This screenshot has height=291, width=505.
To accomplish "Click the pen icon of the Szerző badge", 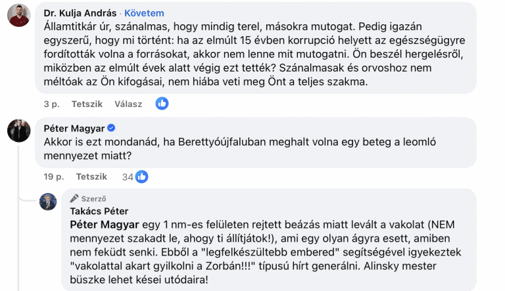I will coord(75,198).
